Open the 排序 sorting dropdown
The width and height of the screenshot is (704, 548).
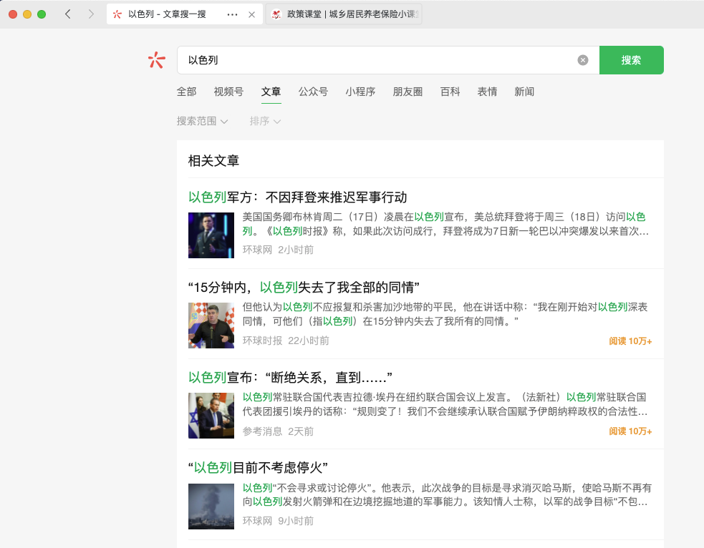[265, 122]
